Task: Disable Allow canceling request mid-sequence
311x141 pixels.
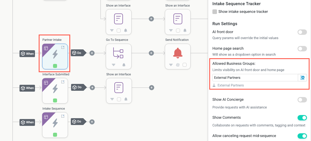Action: (302, 136)
